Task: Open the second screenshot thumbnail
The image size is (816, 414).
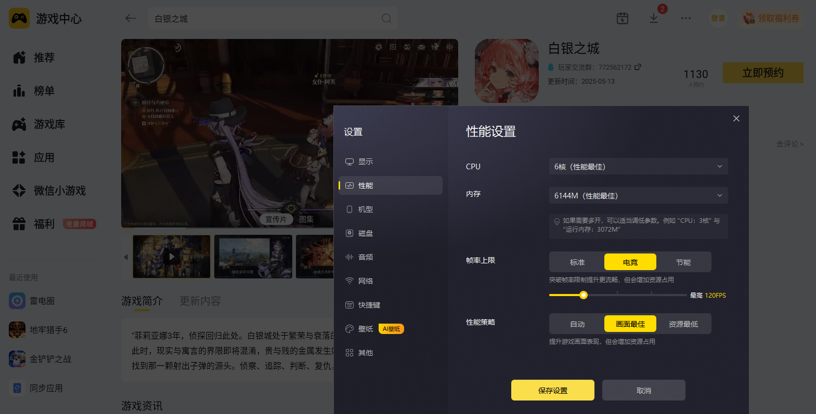Action: tap(253, 257)
